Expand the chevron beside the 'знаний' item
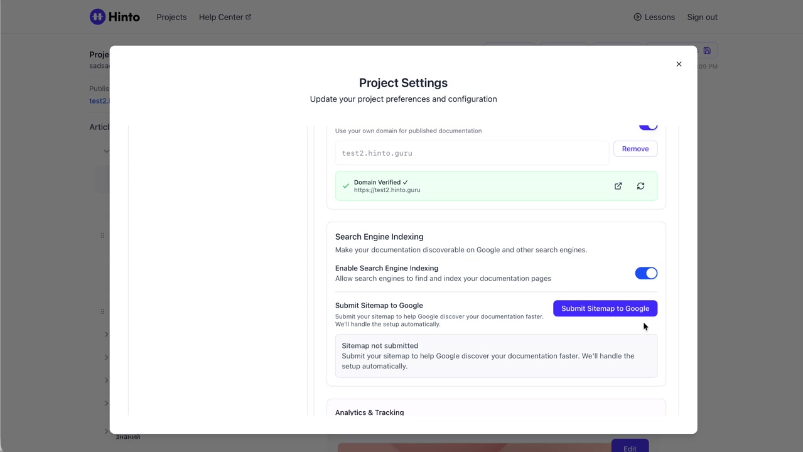The image size is (803, 452). [x=106, y=431]
